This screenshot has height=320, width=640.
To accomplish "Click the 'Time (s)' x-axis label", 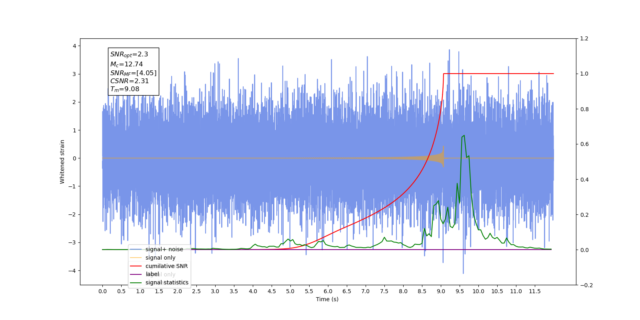I will point(327,299).
